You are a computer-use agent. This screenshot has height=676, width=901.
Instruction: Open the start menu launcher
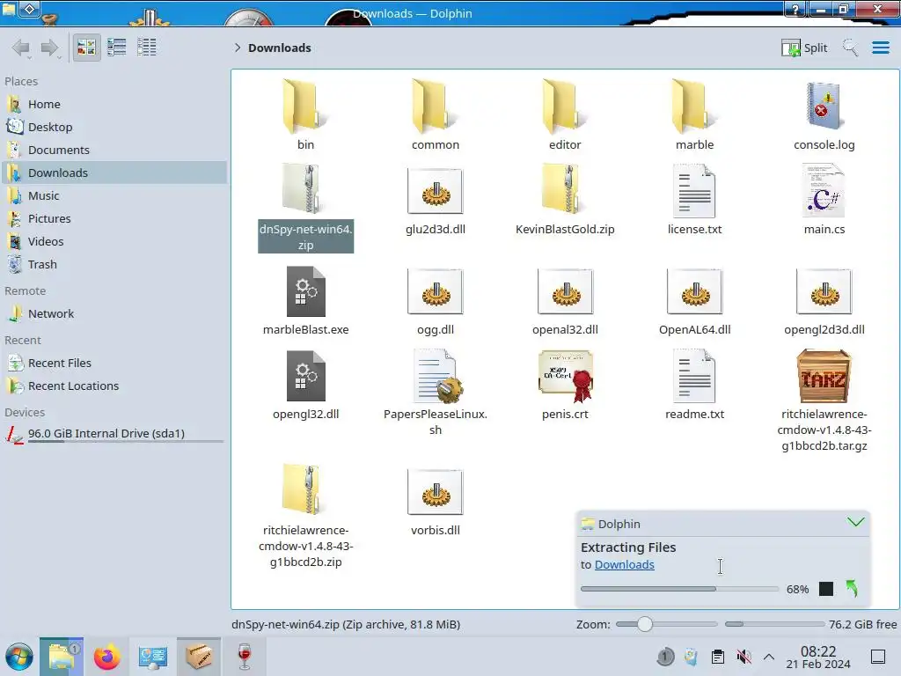point(19,657)
